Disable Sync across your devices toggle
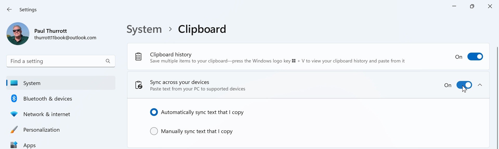Image resolution: width=499 pixels, height=149 pixels. coord(464,85)
